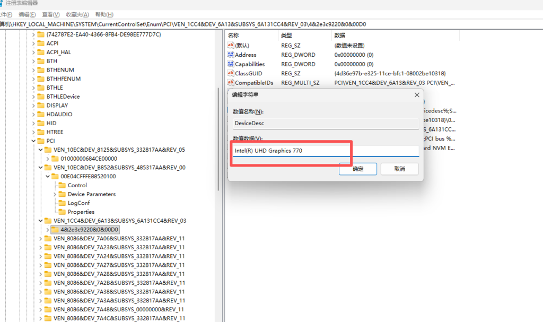
Task: Select the Device Parameters folder icon
Action: pyautogui.click(x=62, y=194)
